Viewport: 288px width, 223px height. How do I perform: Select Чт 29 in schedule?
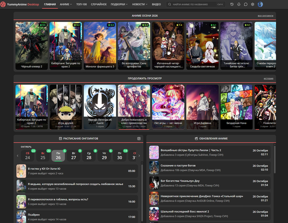click(104, 156)
